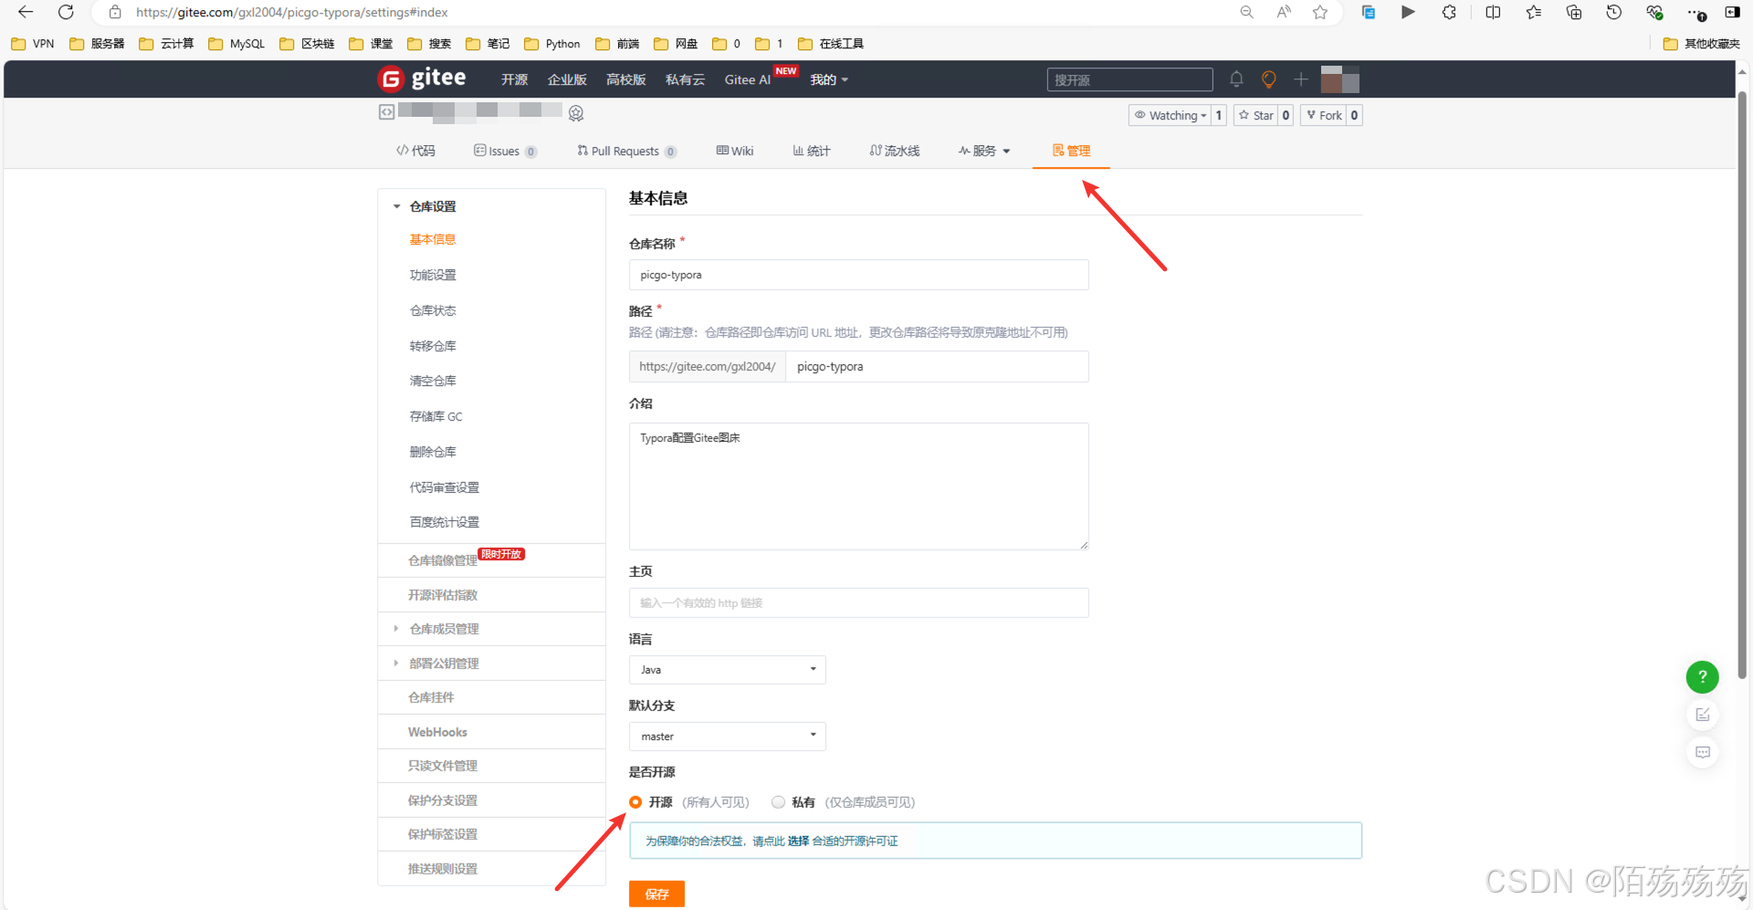This screenshot has height=910, width=1753.
Task: Reload the page with refresh icon
Action: [x=66, y=12]
